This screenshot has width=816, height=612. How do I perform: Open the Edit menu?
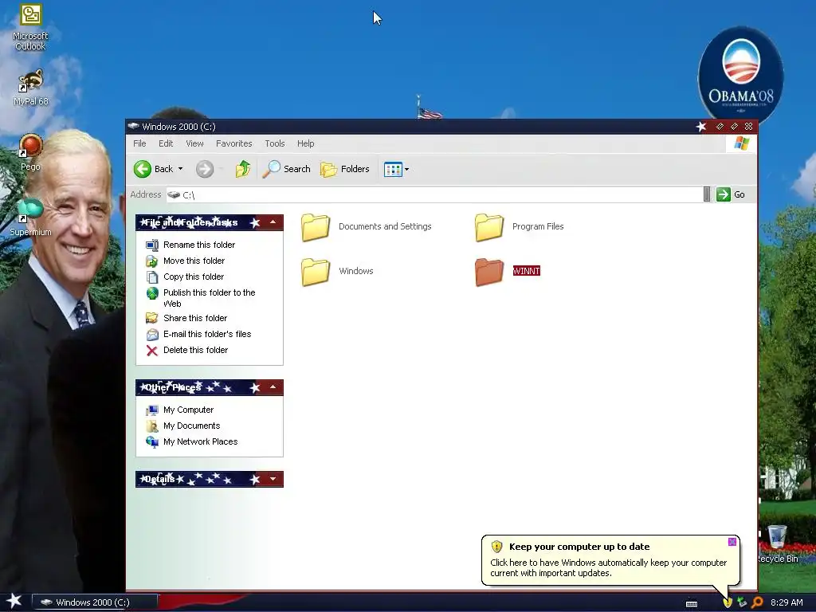[166, 143]
